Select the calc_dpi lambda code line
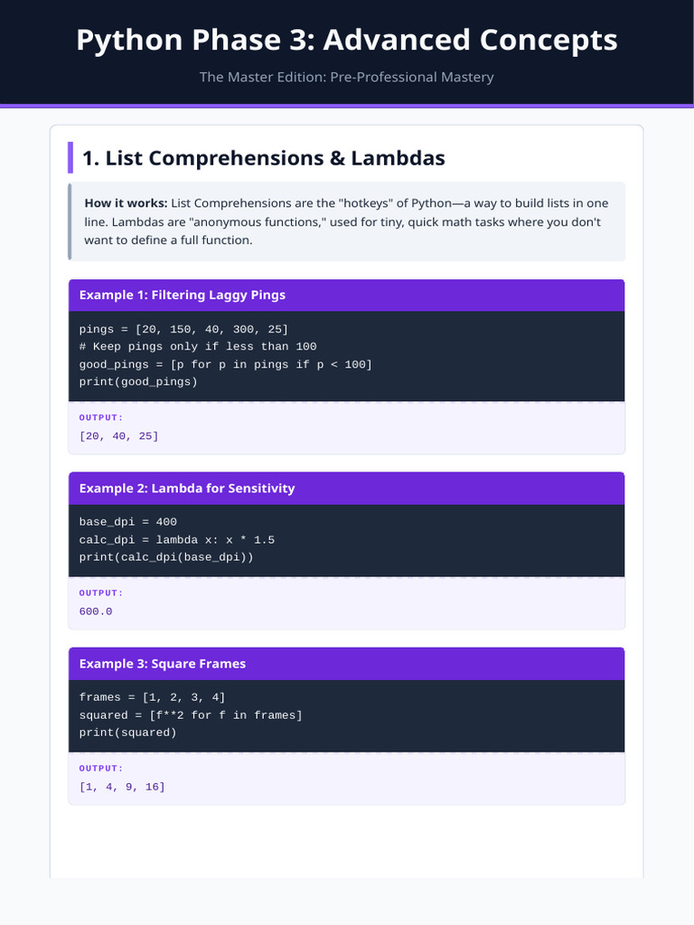 pos(176,540)
